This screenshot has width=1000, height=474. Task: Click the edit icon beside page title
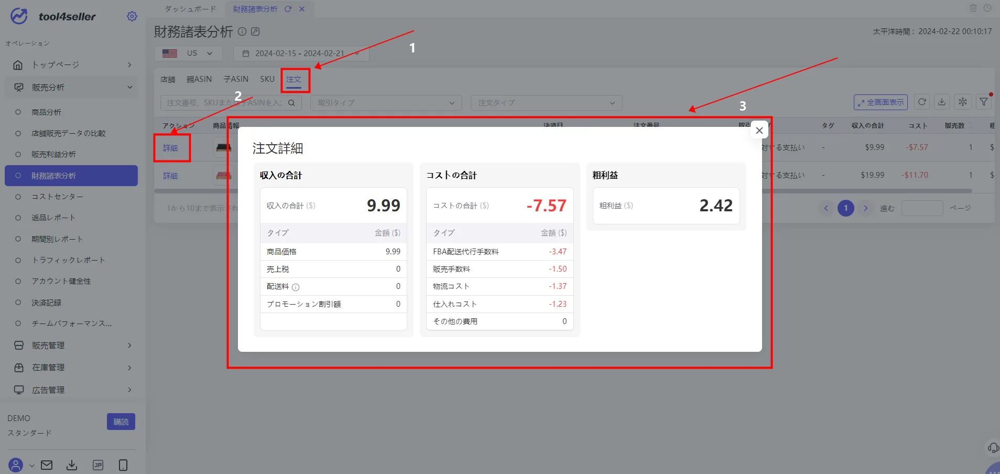pyautogui.click(x=255, y=31)
